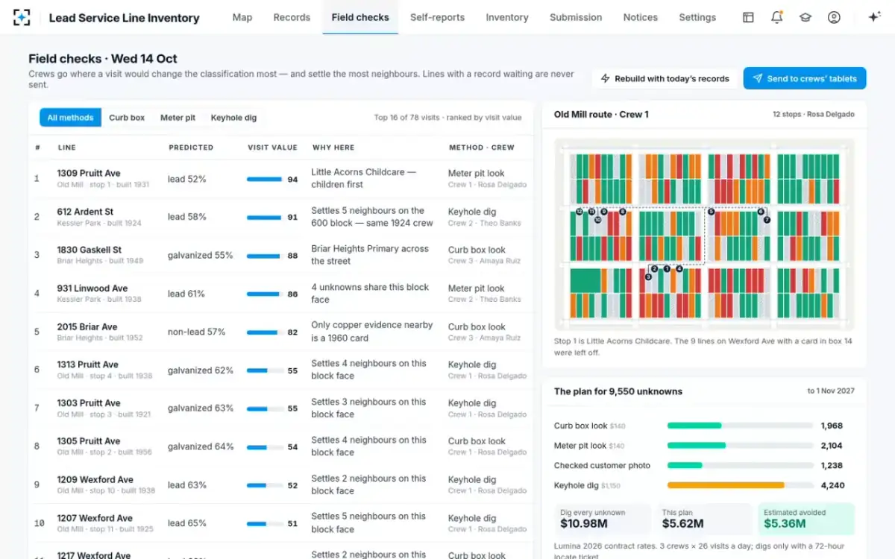895x559 pixels.
Task: Filter visits by Keyhole dig method
Action: pos(233,118)
